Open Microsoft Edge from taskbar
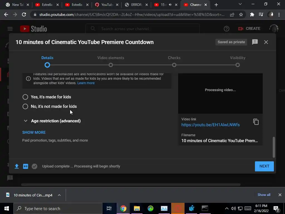The height and width of the screenshot is (214, 285). (x=151, y=208)
